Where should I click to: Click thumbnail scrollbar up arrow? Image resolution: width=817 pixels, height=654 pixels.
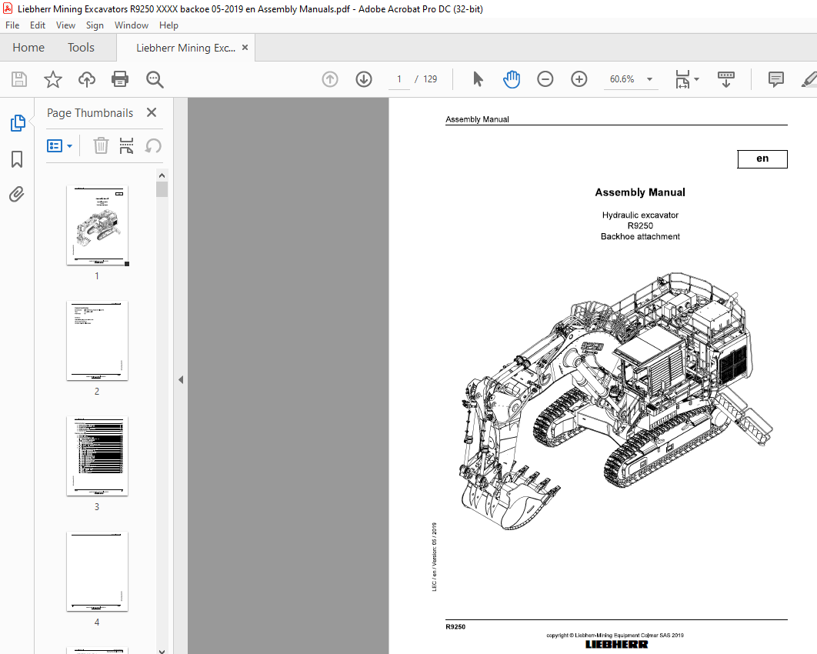(162, 175)
